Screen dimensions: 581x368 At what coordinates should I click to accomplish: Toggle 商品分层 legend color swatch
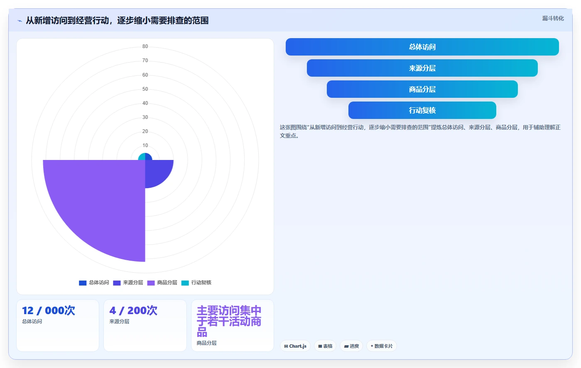click(151, 283)
